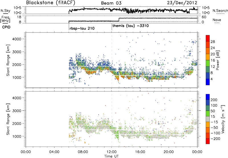Viewport: 228px width, 158px height.
Task: Click the '16:00' time axis label
Action: click(x=140, y=152)
